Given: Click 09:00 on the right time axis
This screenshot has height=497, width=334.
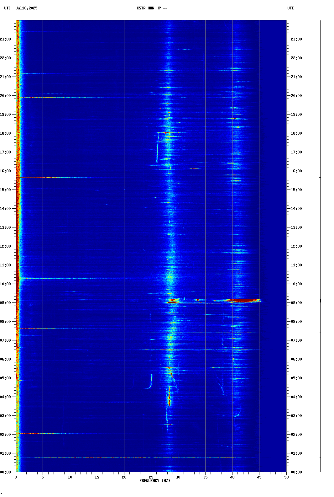Looking at the screenshot, I should click(296, 303).
